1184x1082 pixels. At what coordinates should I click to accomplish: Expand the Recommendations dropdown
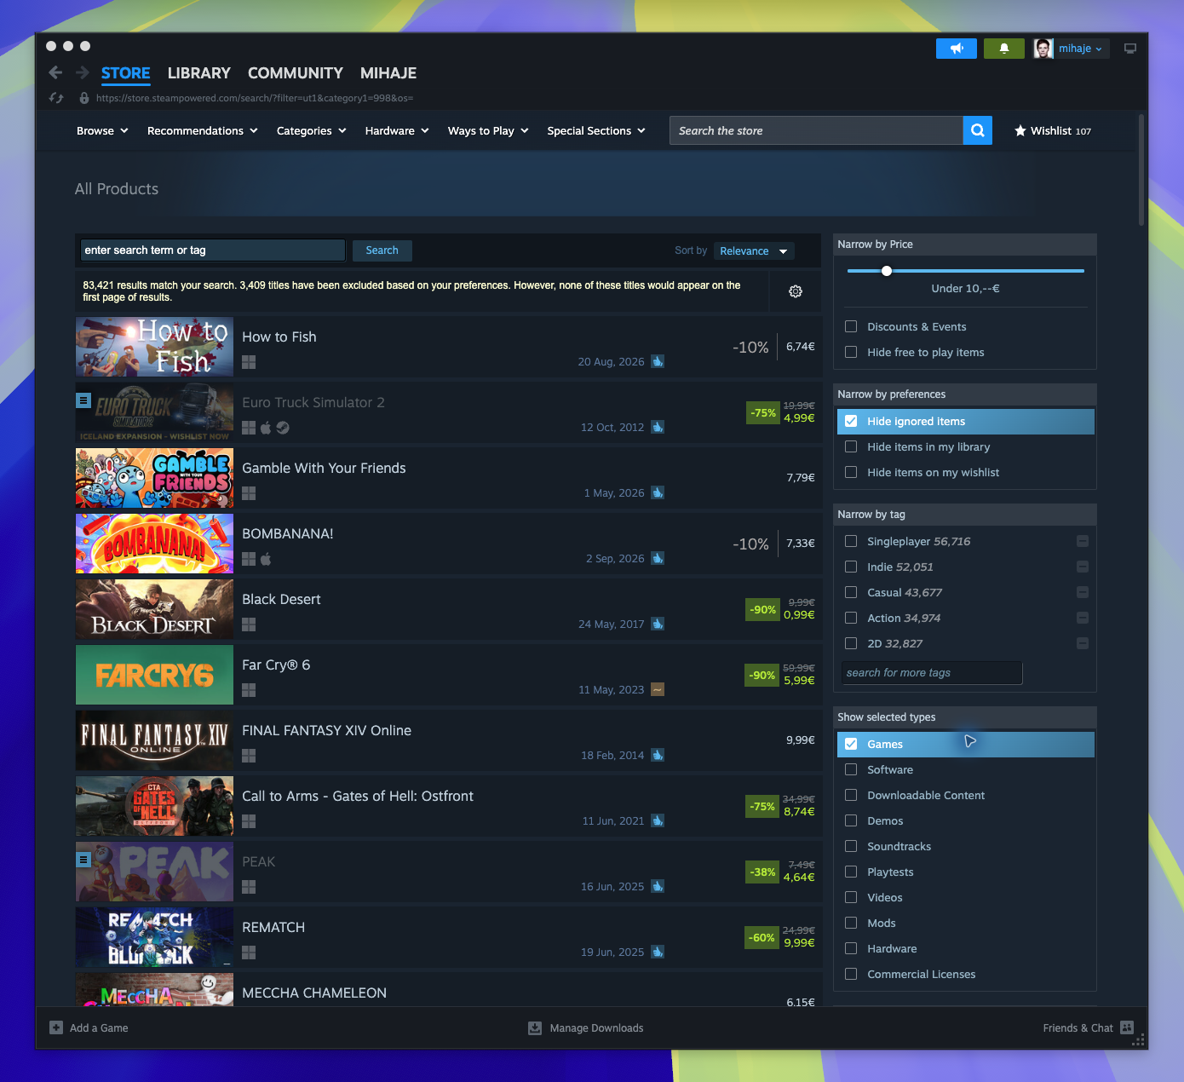click(x=203, y=130)
